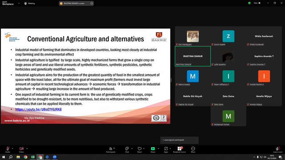
Task: Unmute the microphone Audio button
Action: 8,150
